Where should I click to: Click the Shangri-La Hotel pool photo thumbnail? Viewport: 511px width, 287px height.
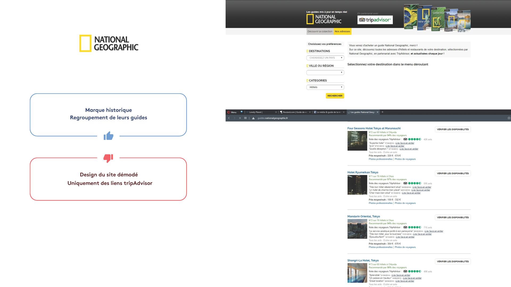[x=357, y=273]
